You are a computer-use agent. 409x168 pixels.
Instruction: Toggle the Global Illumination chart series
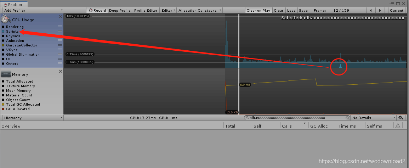3,54
